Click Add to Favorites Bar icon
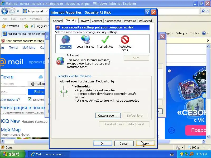The width and height of the screenshot is (211, 158). click(x=26, y=26)
